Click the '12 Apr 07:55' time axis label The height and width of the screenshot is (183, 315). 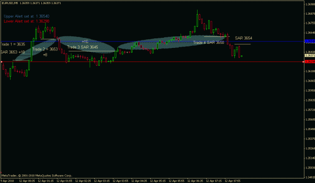[x=233, y=181]
